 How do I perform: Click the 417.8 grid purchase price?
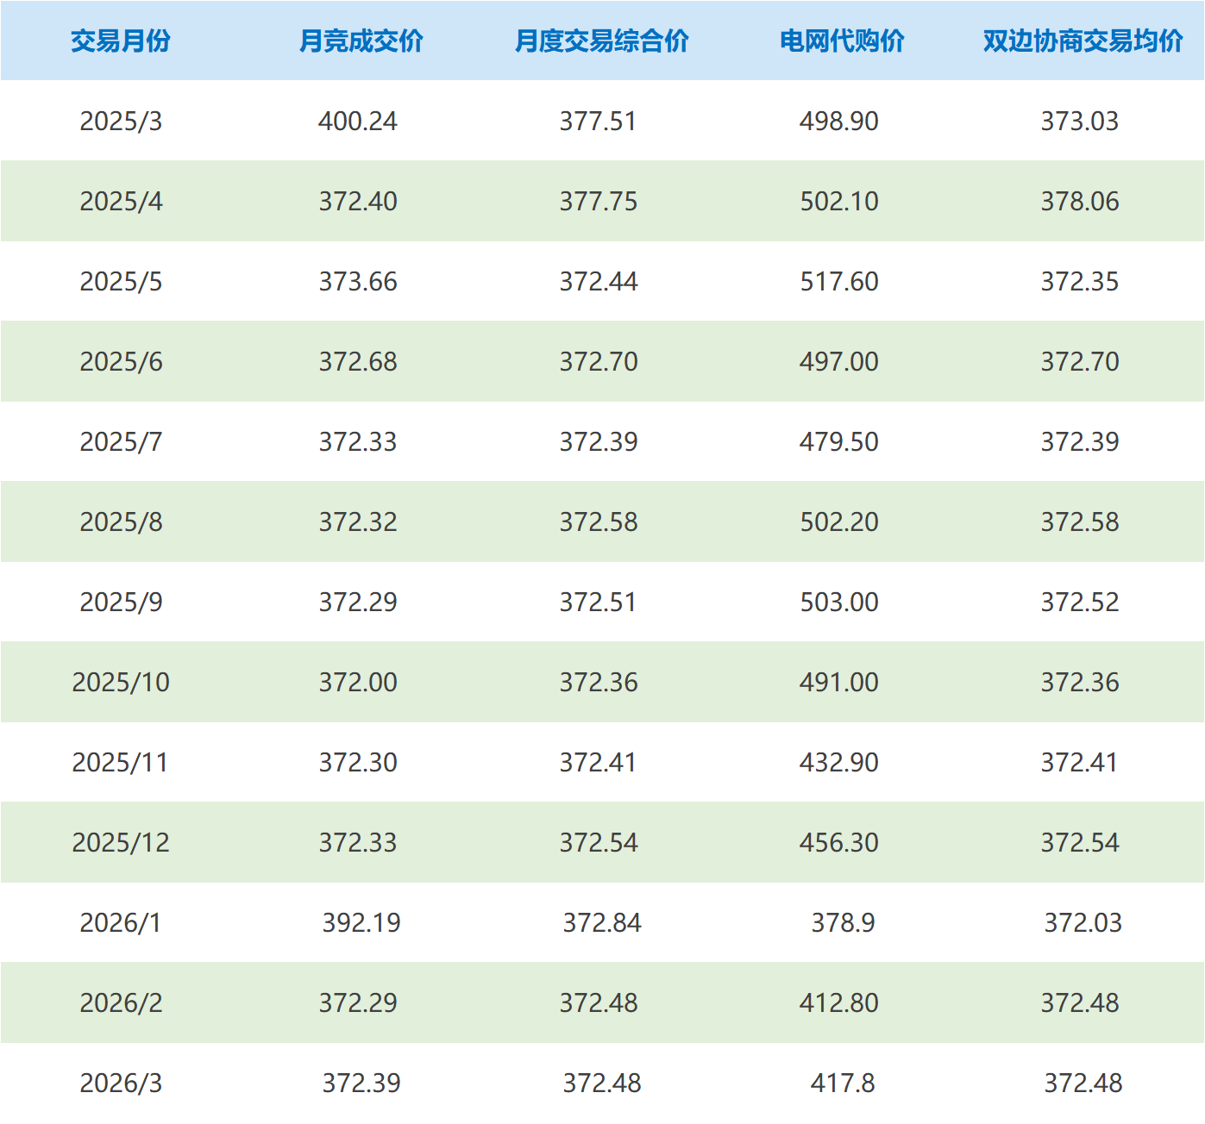tap(843, 1083)
